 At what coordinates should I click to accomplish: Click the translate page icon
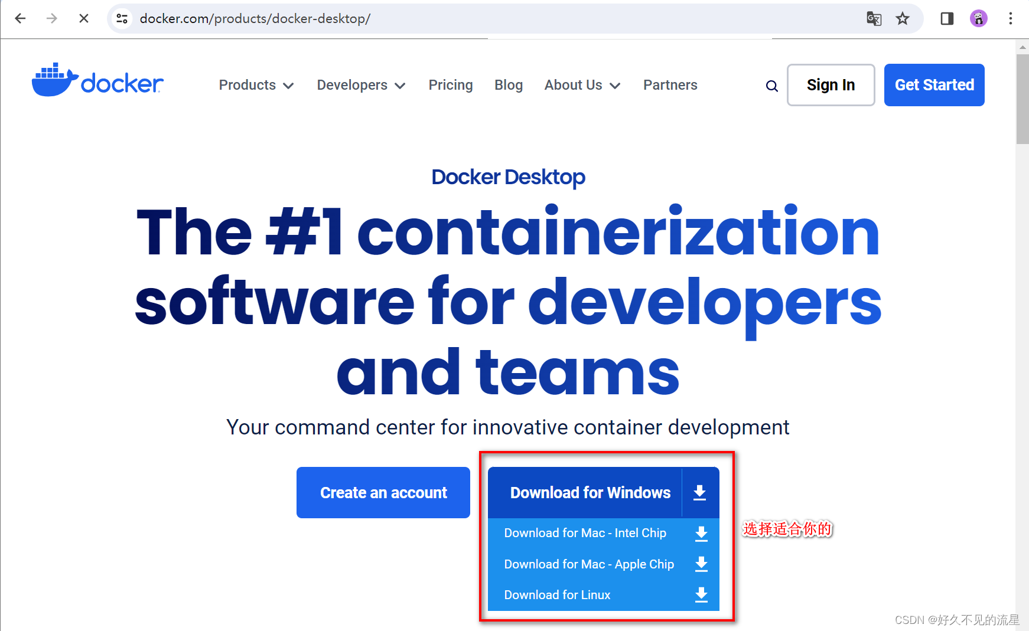[x=874, y=19]
